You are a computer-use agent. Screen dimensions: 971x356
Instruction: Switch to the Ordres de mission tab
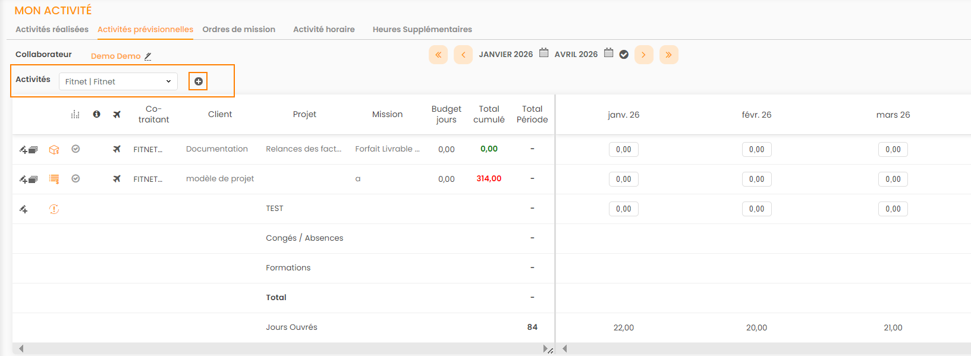(x=238, y=29)
